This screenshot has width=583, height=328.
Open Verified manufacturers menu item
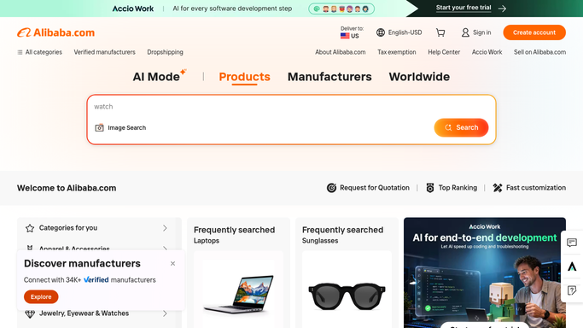(104, 52)
